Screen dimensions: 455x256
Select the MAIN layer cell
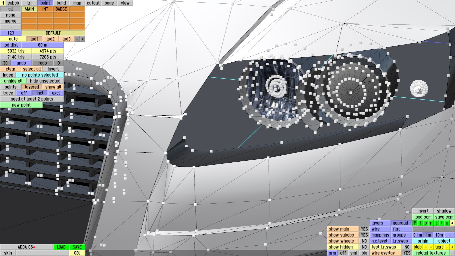pyautogui.click(x=29, y=9)
